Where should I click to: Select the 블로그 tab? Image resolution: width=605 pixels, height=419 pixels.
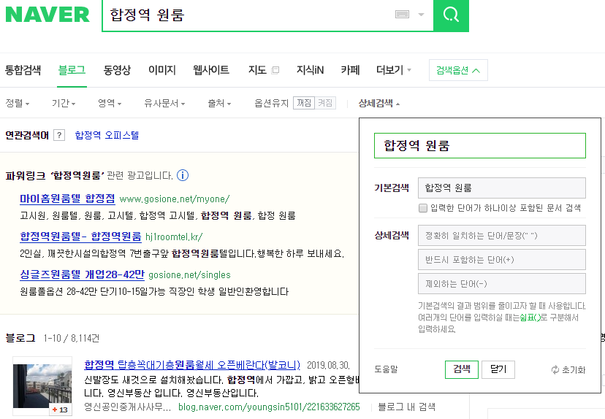72,70
